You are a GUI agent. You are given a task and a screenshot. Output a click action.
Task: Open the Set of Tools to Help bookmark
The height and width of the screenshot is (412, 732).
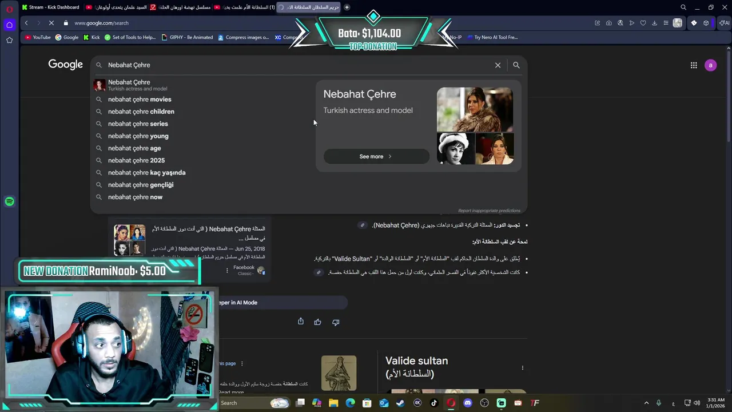click(x=130, y=37)
